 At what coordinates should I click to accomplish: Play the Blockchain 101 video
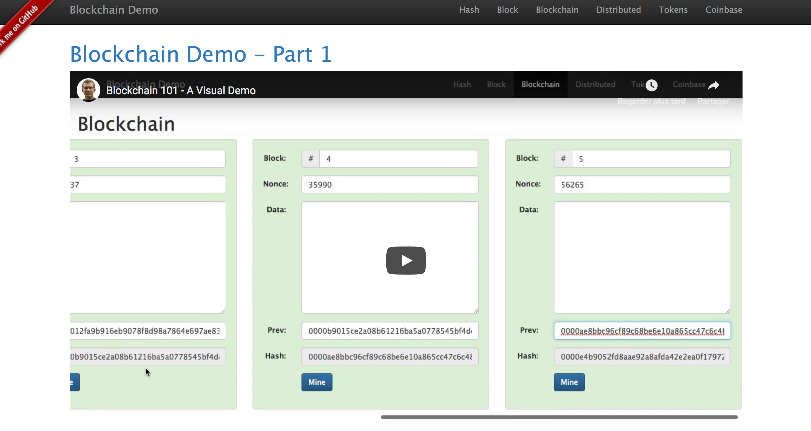pyautogui.click(x=406, y=260)
